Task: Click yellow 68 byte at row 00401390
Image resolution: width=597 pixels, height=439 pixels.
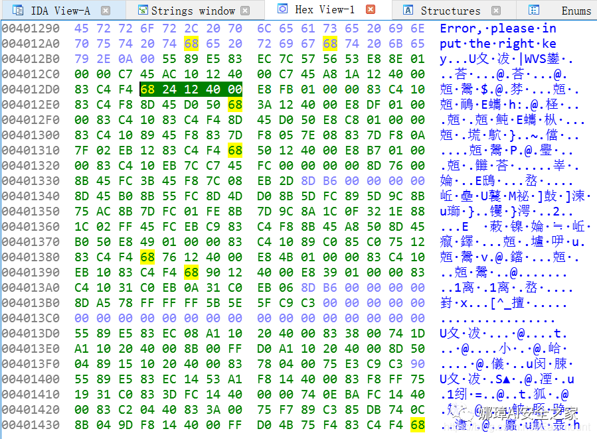Action: 191,272
